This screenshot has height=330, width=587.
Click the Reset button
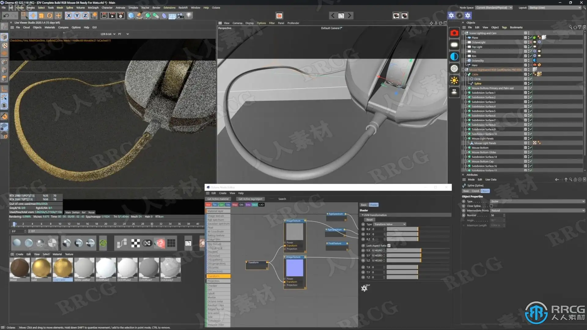(x=369, y=220)
